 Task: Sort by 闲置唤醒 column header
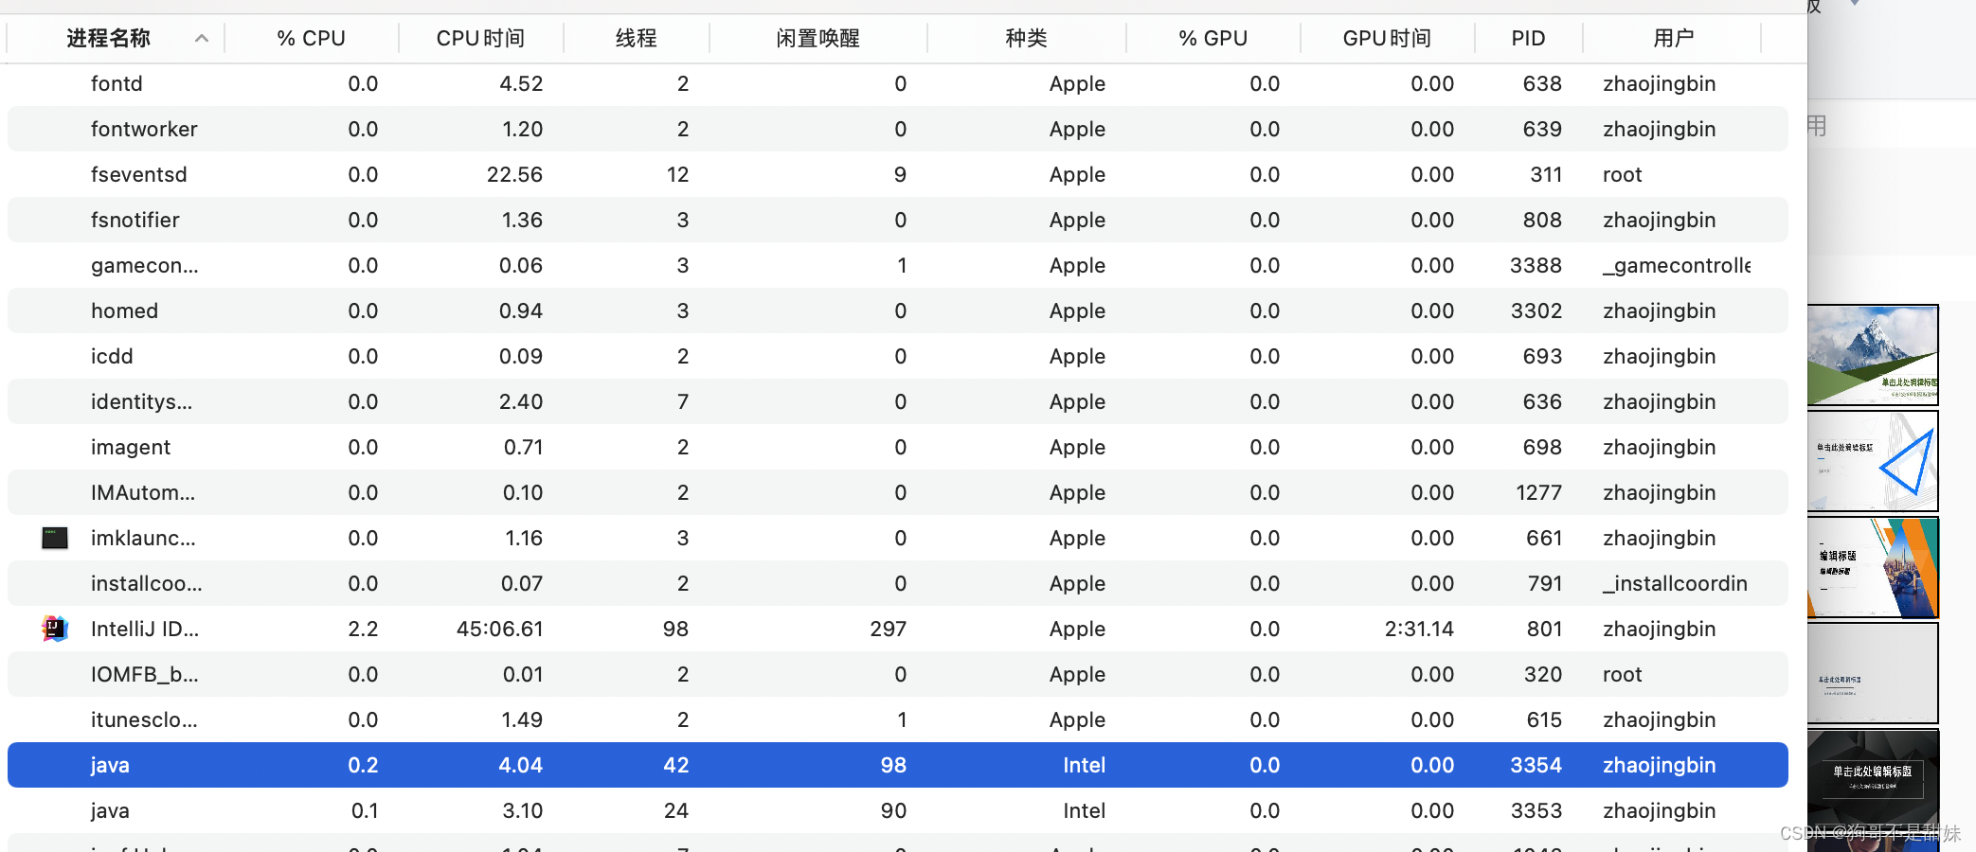coord(817,39)
